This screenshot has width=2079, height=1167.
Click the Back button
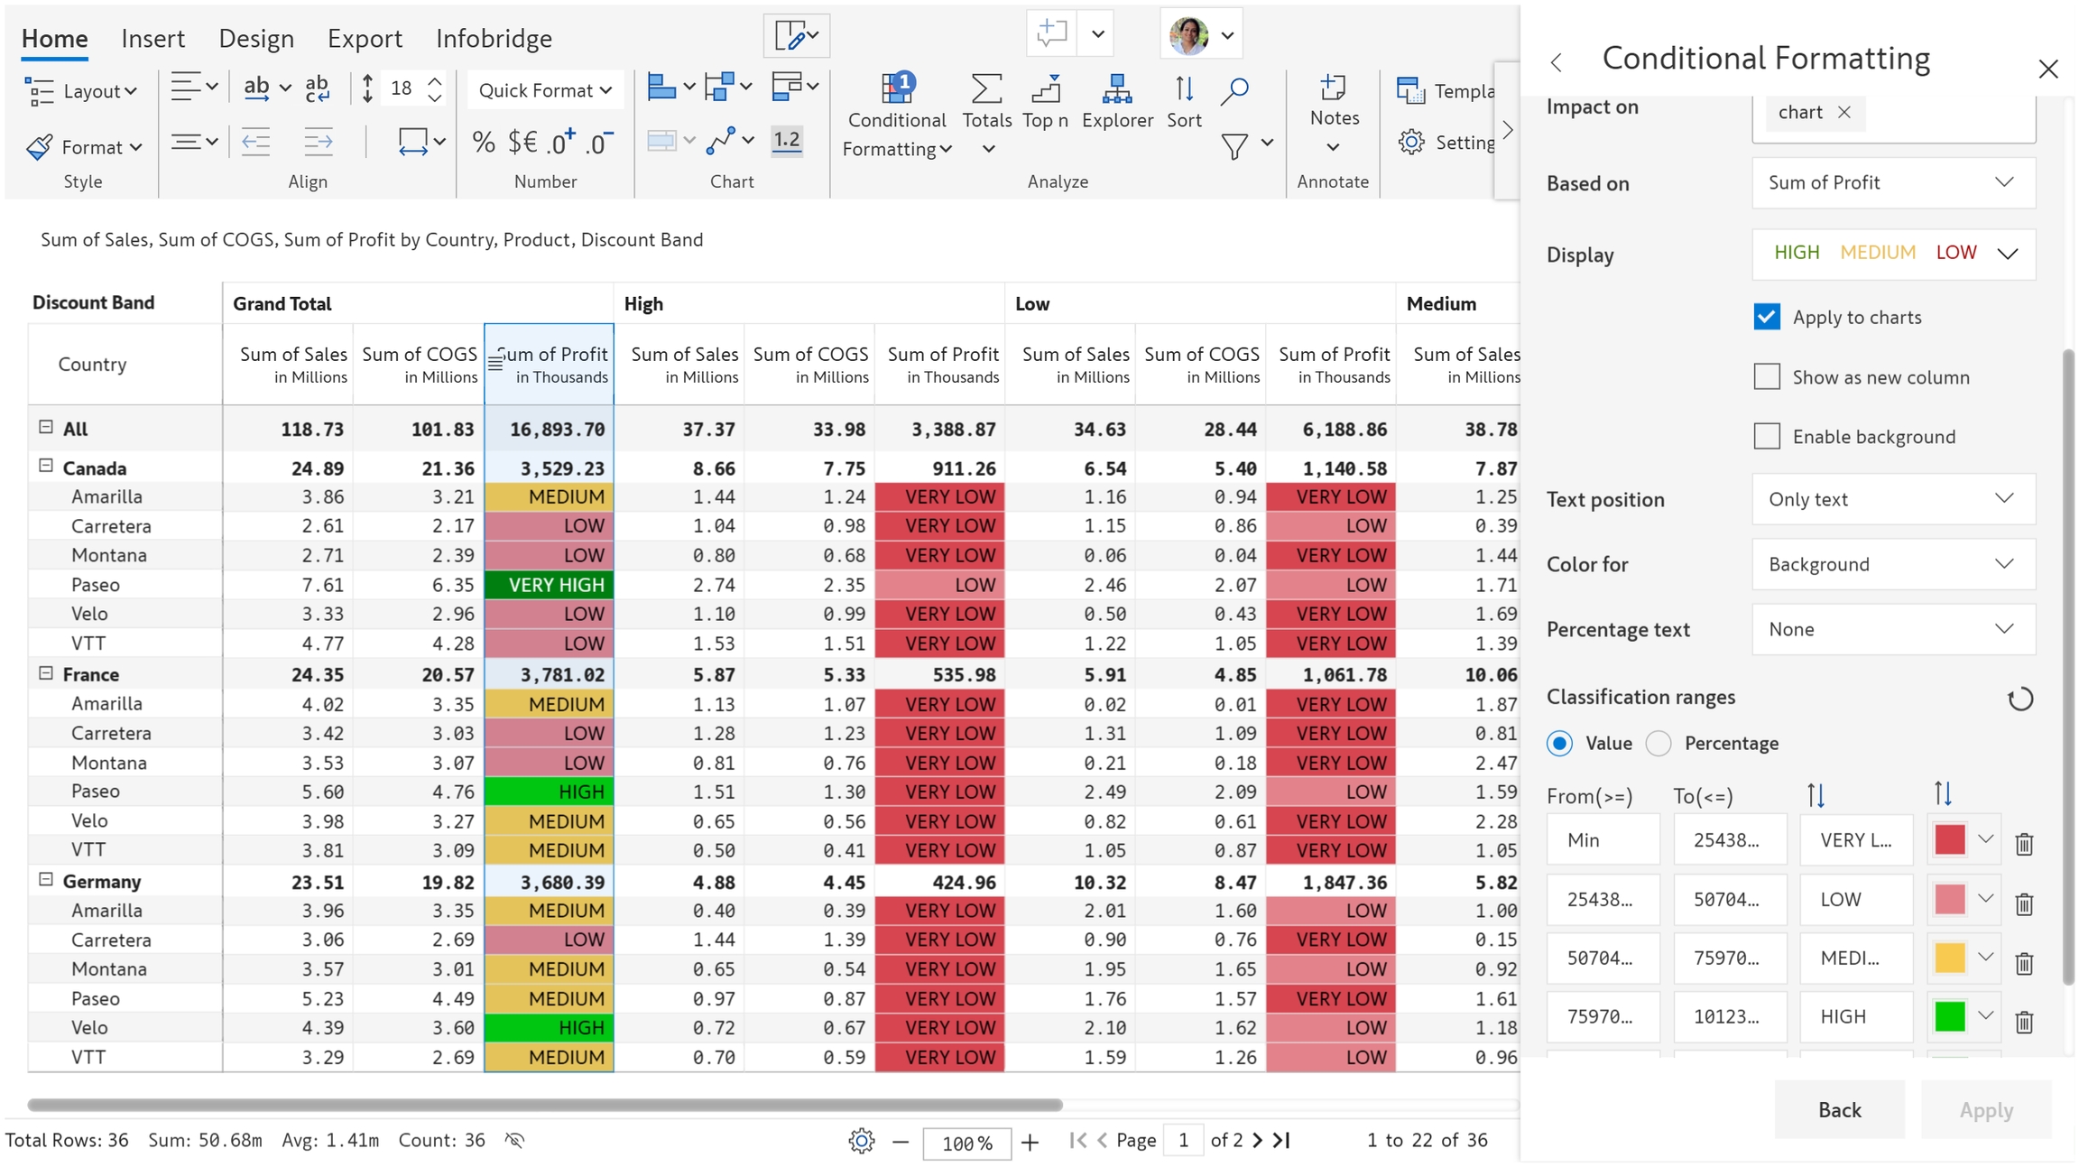[1839, 1109]
